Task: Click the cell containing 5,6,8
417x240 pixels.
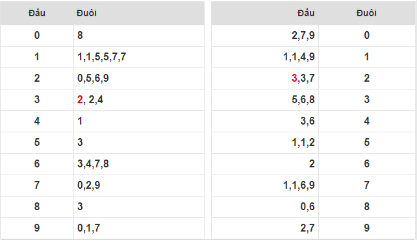Action: 265,99
